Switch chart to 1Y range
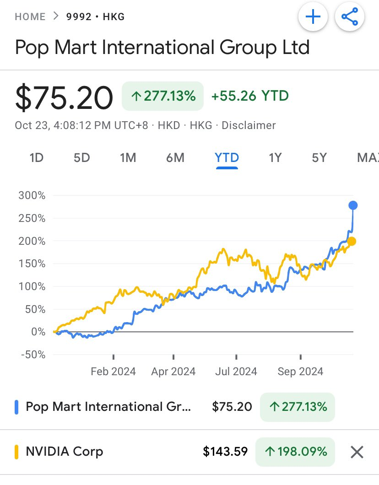Image resolution: width=379 pixels, height=485 pixels. (275, 158)
